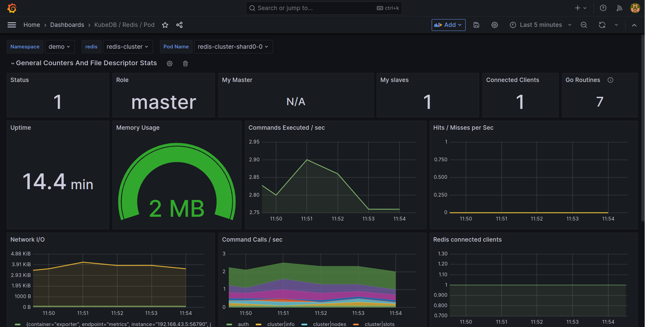Delete the General Counters row

[185, 64]
